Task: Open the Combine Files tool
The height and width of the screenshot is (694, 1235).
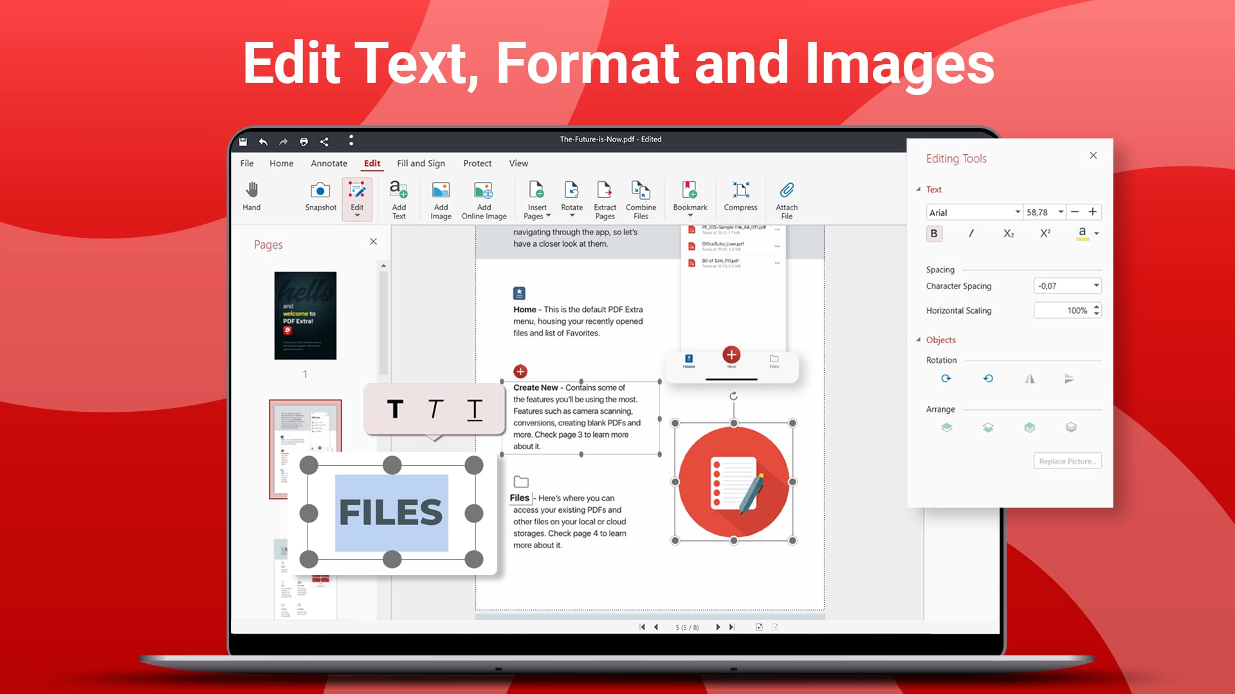Action: pos(641,198)
